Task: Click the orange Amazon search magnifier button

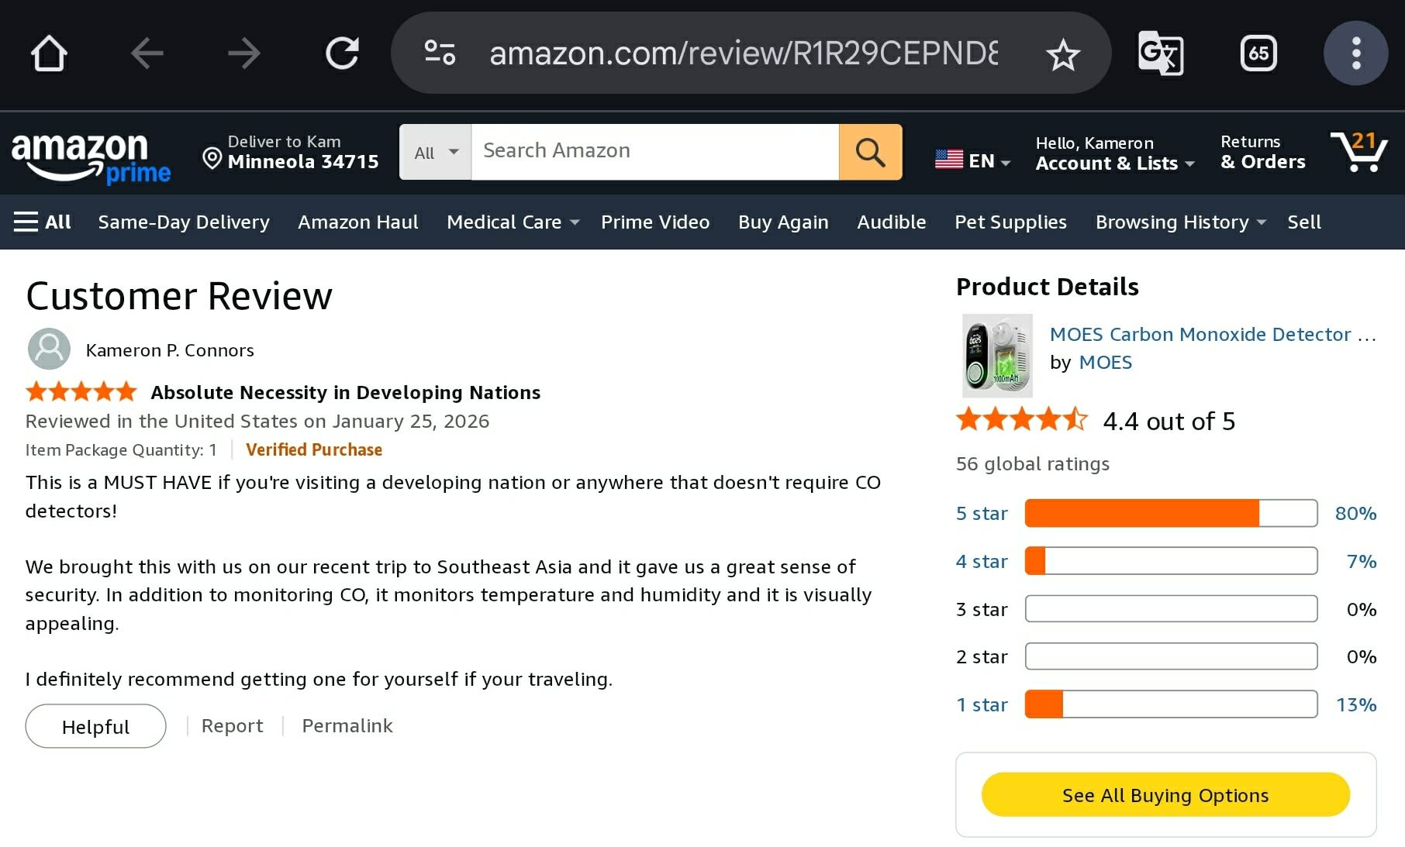Action: [x=870, y=152]
